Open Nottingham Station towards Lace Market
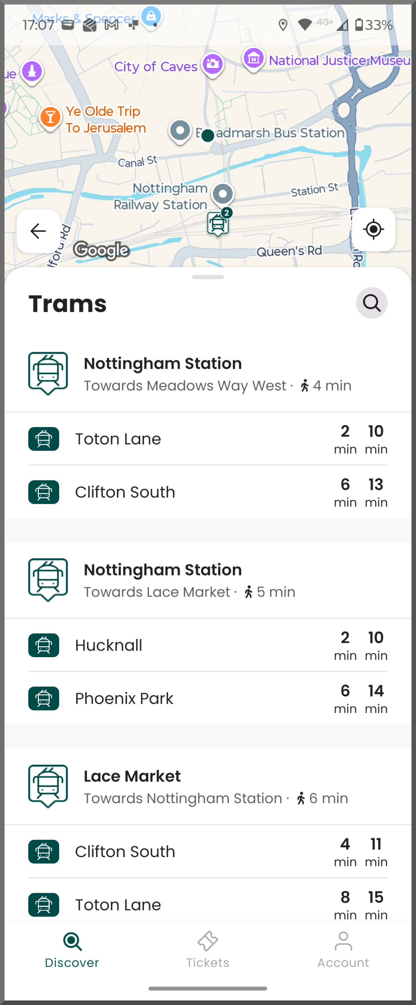 [x=208, y=580]
